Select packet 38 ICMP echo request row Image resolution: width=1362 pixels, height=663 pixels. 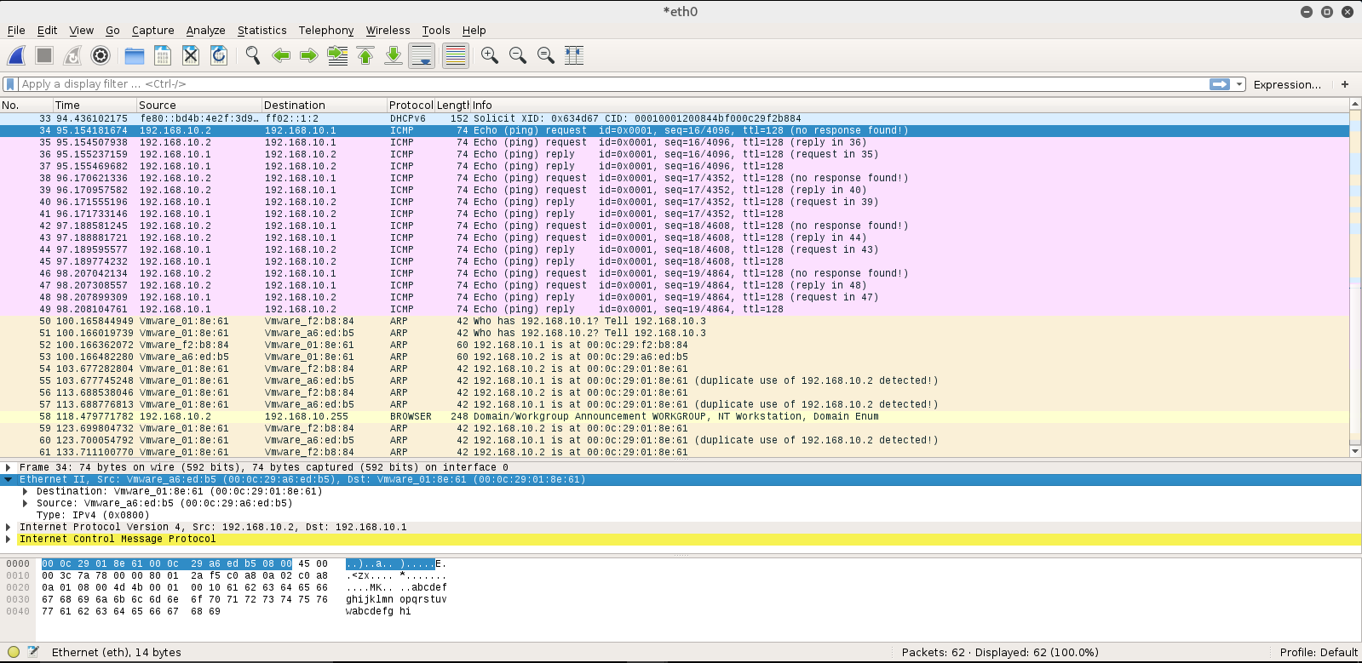675,178
